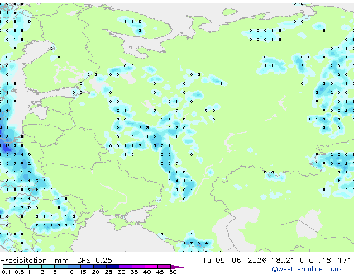Click the 20–25 mm dark blue swatch
This screenshot has height=274, width=354.
pyautogui.click(x=99, y=267)
